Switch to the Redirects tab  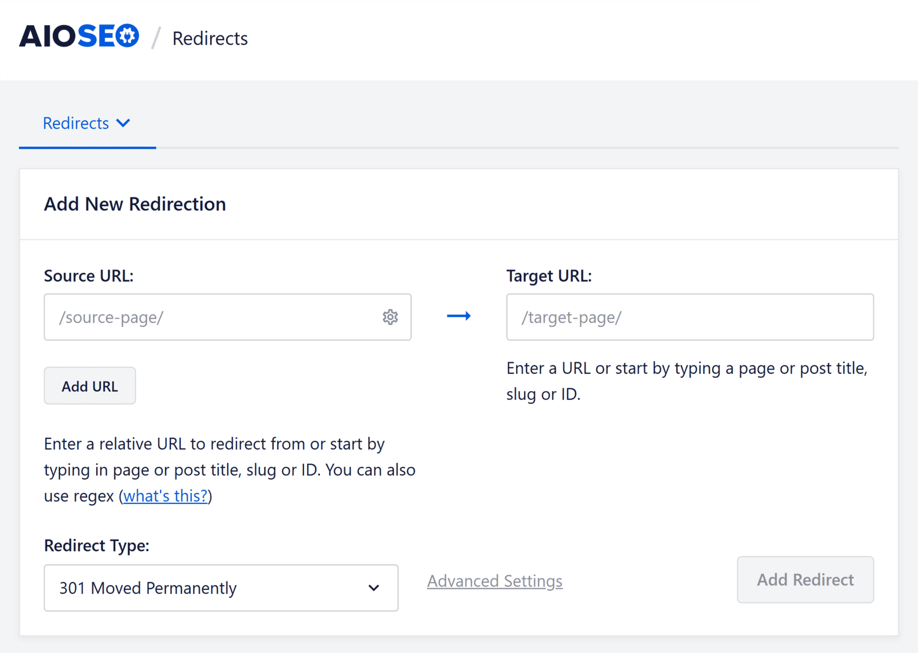coord(76,123)
